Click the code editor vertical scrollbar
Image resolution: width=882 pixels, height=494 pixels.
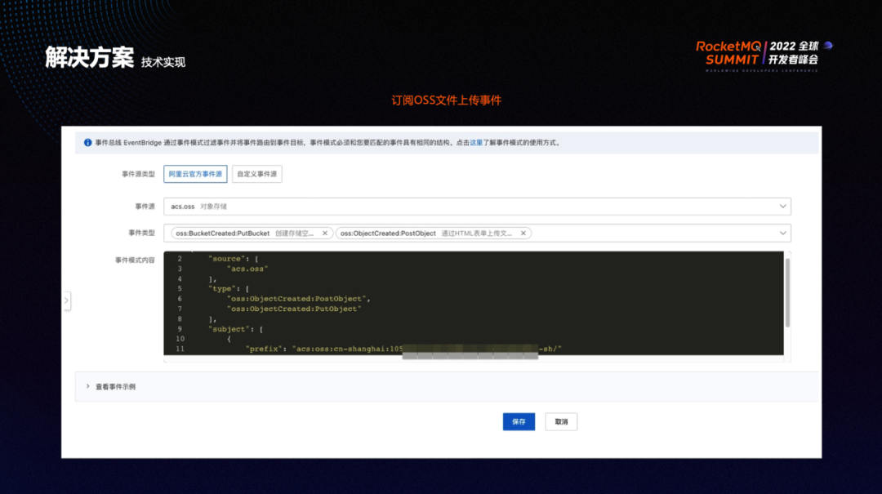coord(787,292)
